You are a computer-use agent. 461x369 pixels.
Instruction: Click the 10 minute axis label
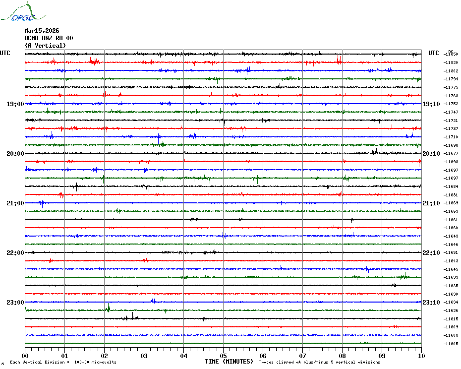coord(422,356)
